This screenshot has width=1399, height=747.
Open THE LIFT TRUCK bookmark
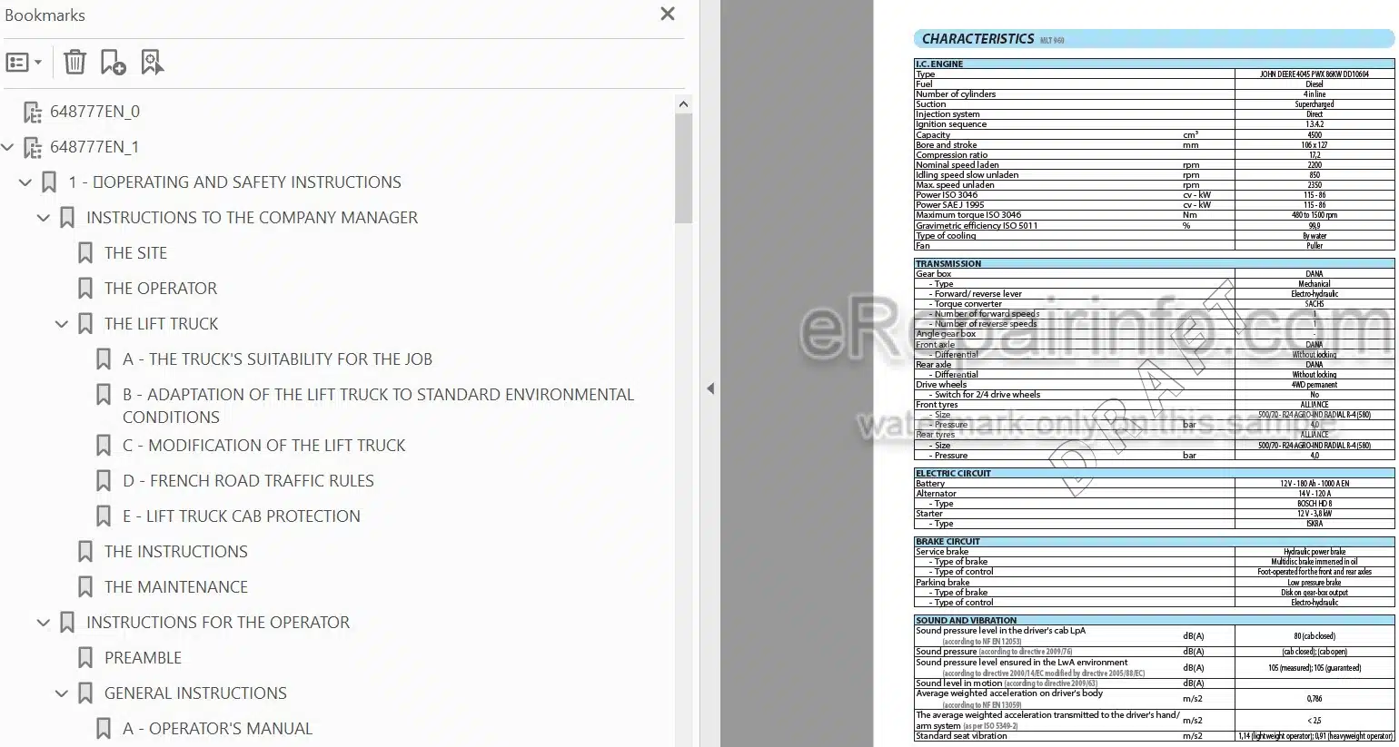161,324
